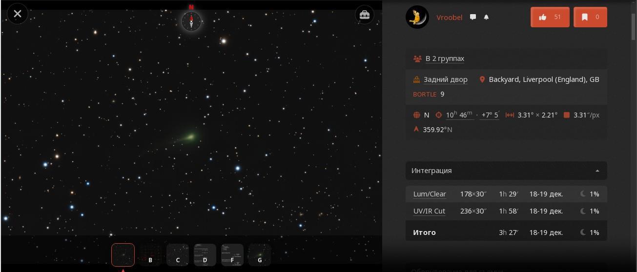Click the map pin icon beside Backyard
This screenshot has height=272, width=637.
point(482,79)
